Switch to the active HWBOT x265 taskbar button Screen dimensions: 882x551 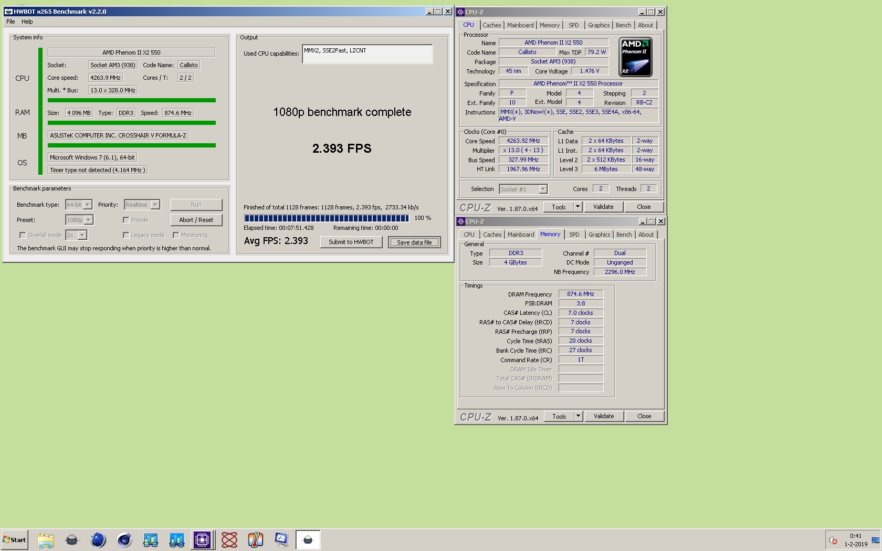pyautogui.click(x=308, y=539)
